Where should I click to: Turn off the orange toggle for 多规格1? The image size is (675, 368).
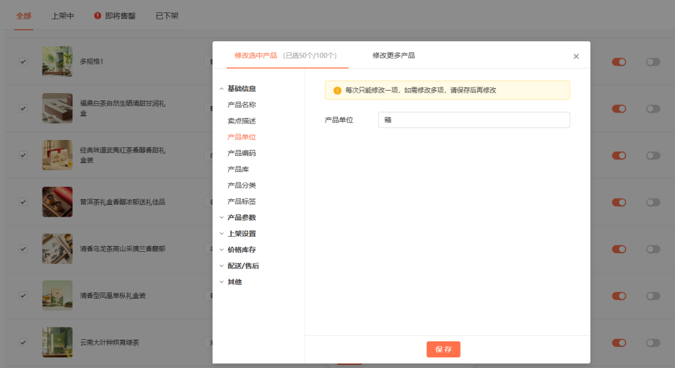(x=619, y=62)
